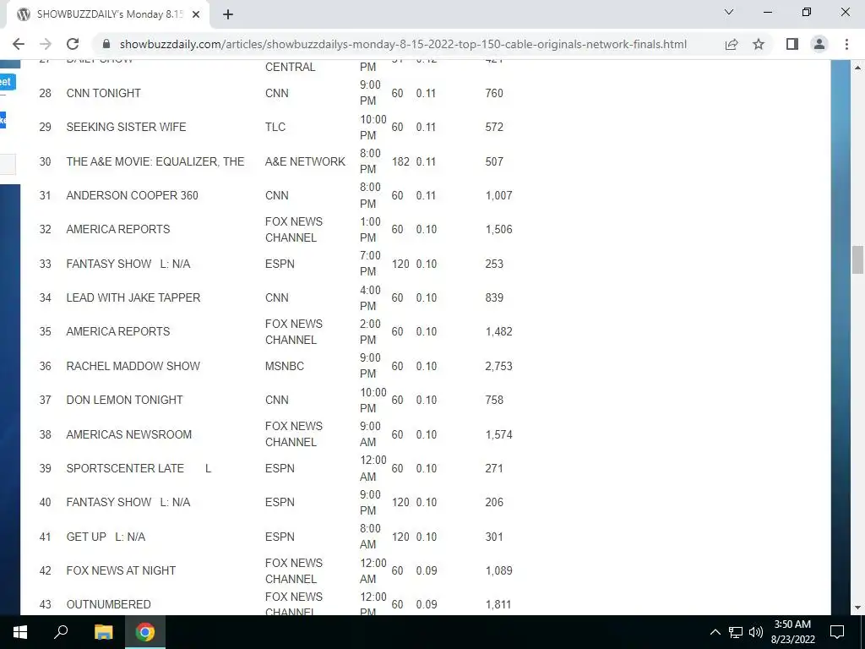Screen dimensions: 865x649
Task: Open a new browser tab
Action: (x=228, y=15)
